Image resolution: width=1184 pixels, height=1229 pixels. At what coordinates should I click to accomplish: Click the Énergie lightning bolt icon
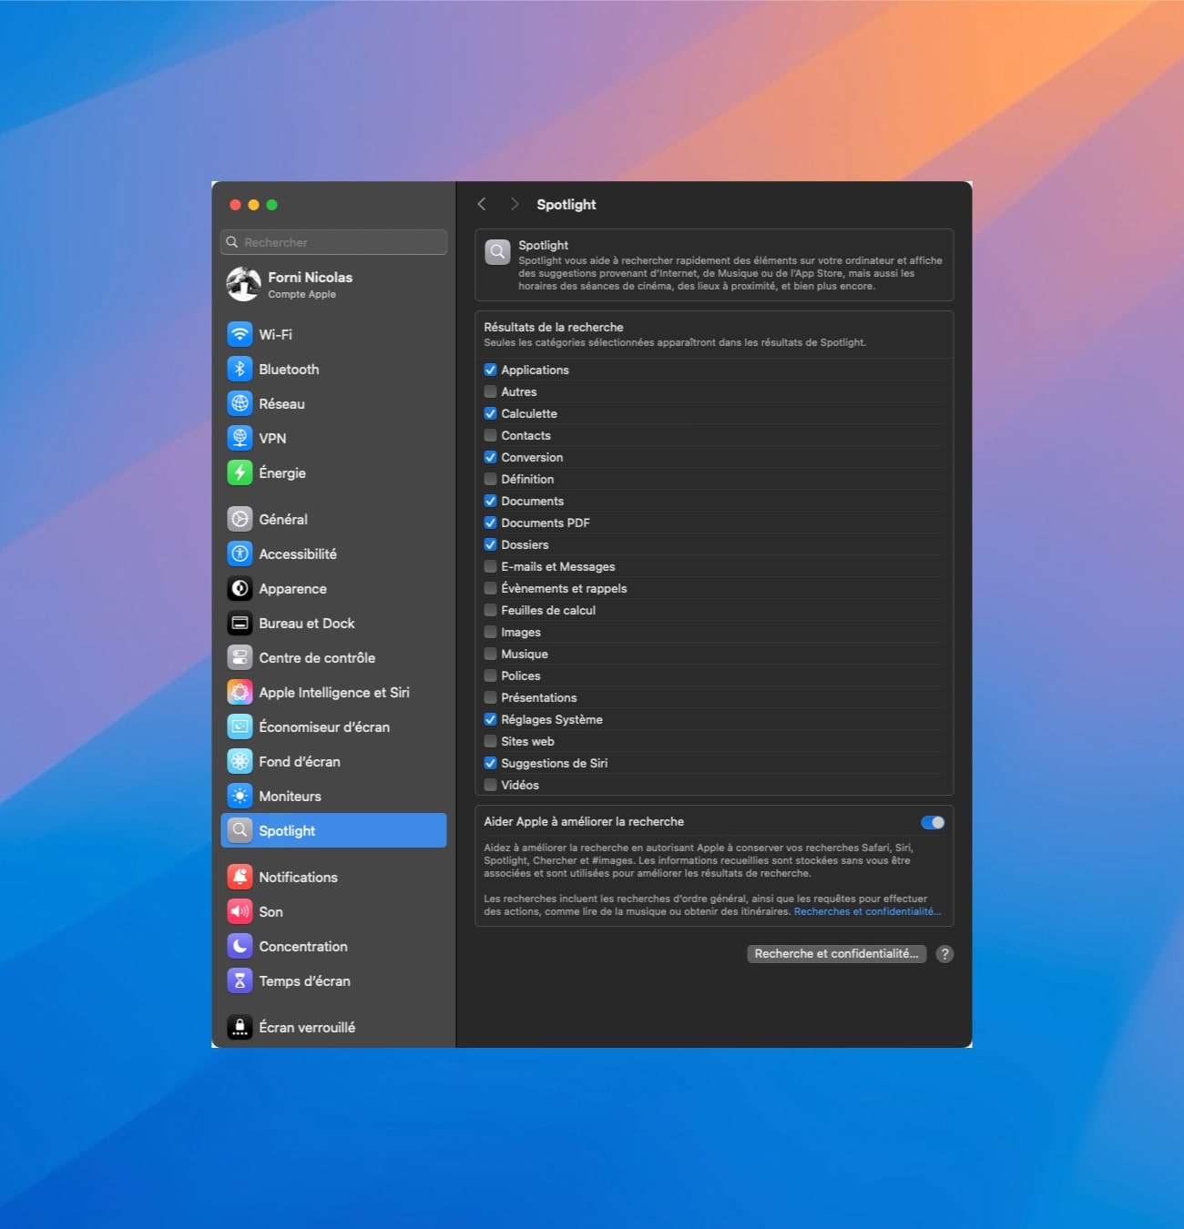(x=239, y=472)
